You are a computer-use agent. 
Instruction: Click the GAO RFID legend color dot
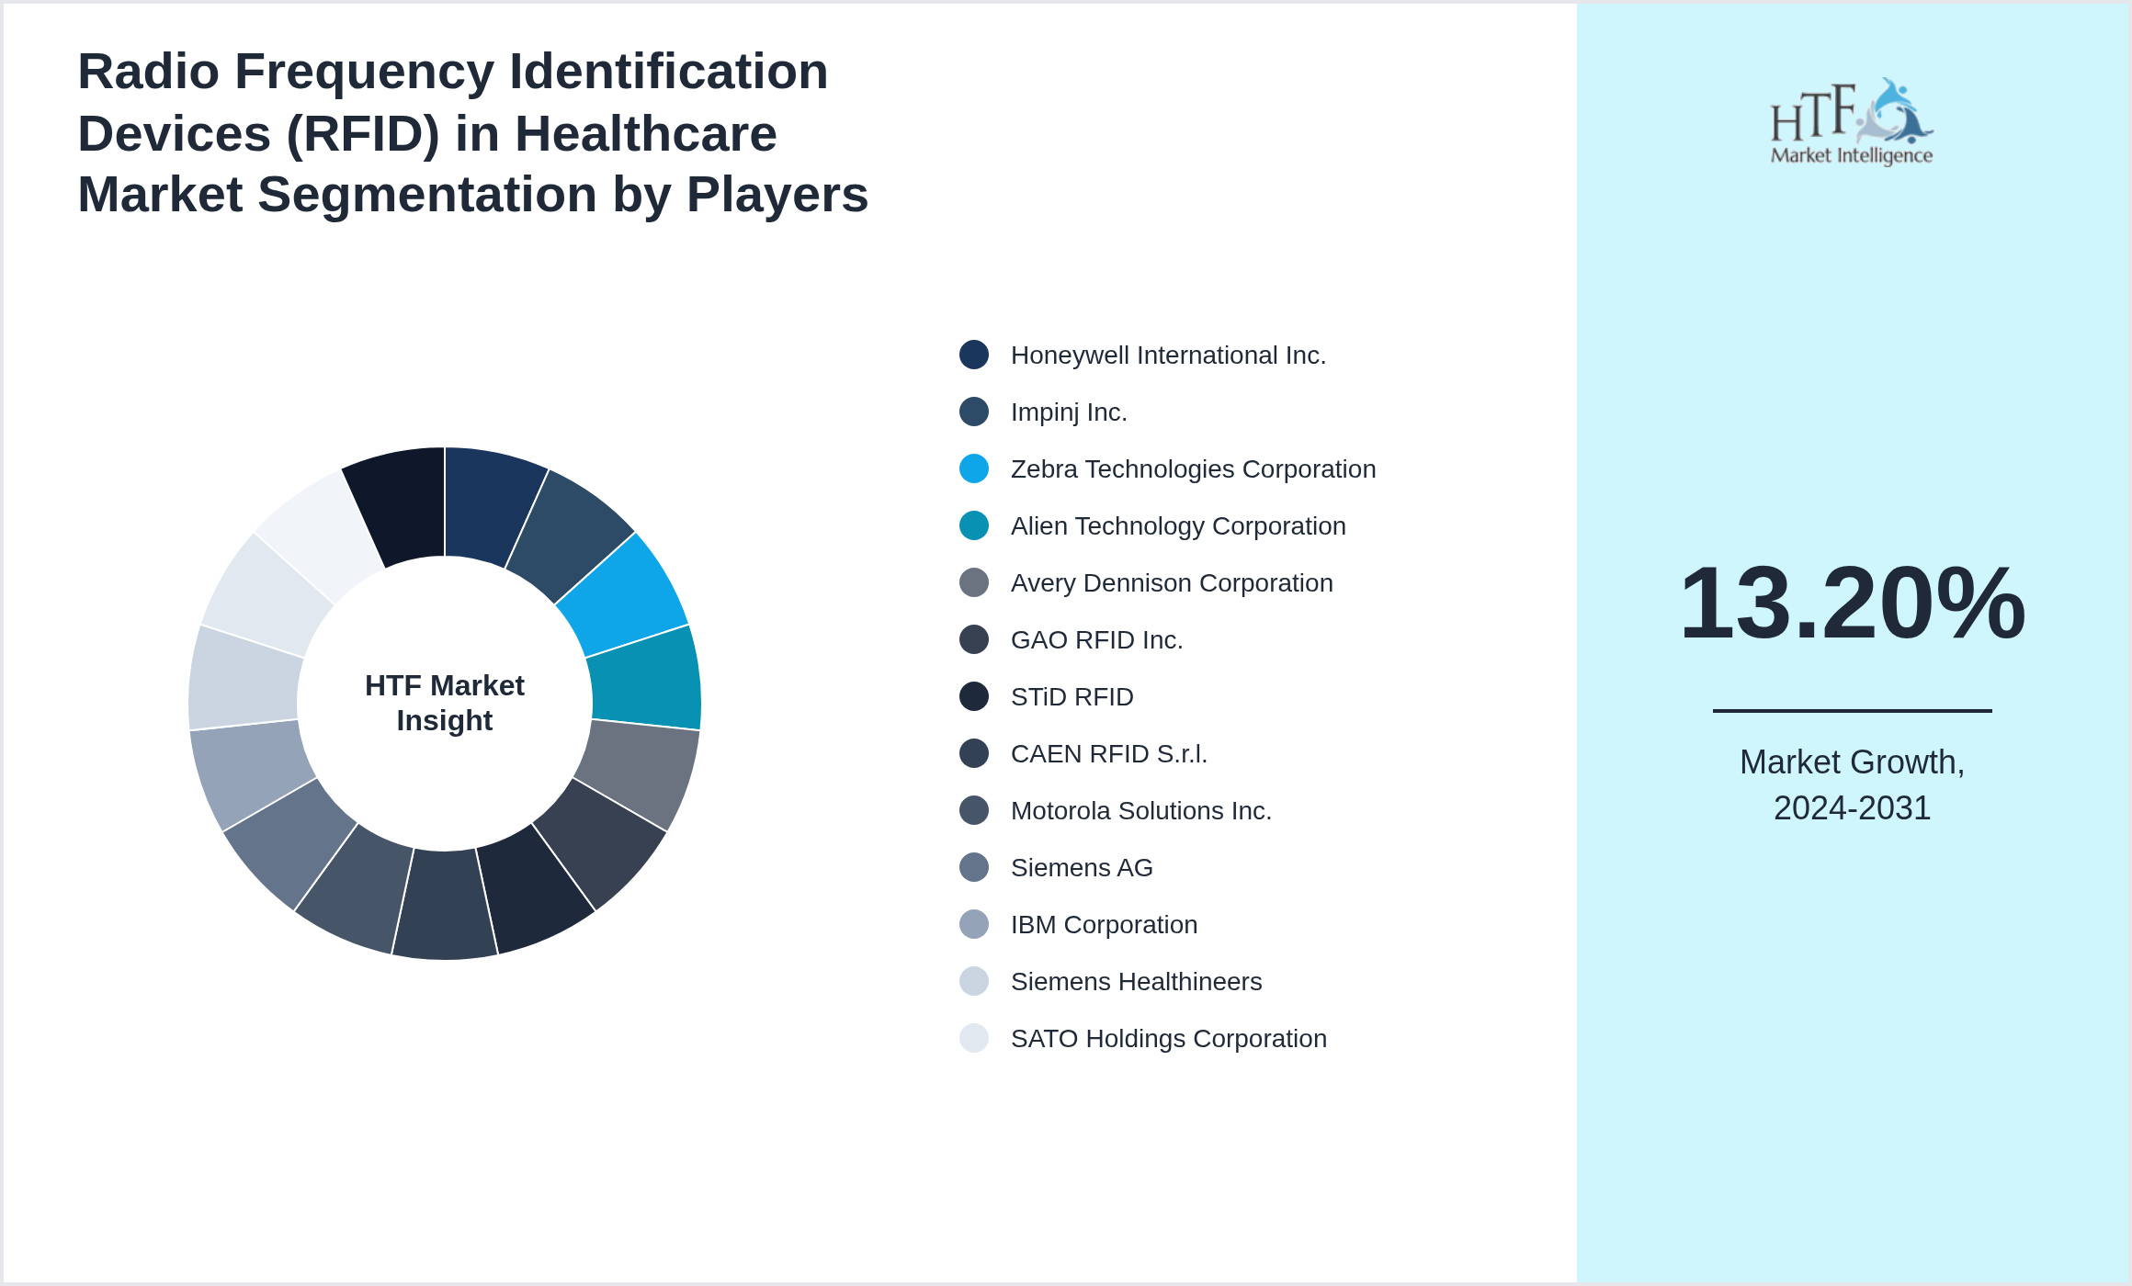974,639
